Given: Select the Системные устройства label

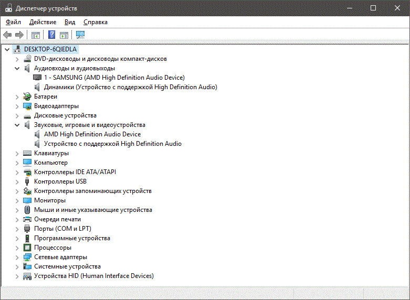Looking at the screenshot, I should [x=67, y=266].
